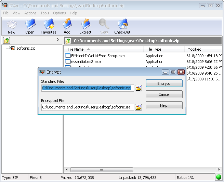Click the Type: ZIP status bar entry
This screenshot has width=224, height=182.
pos(10,178)
